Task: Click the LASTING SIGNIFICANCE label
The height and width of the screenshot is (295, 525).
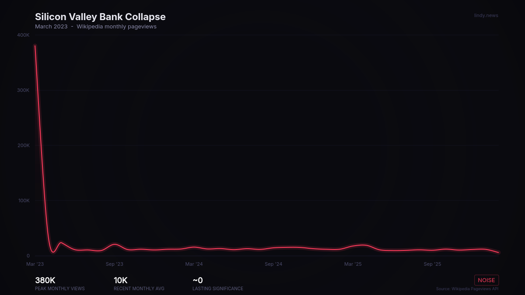Action: tap(217, 288)
